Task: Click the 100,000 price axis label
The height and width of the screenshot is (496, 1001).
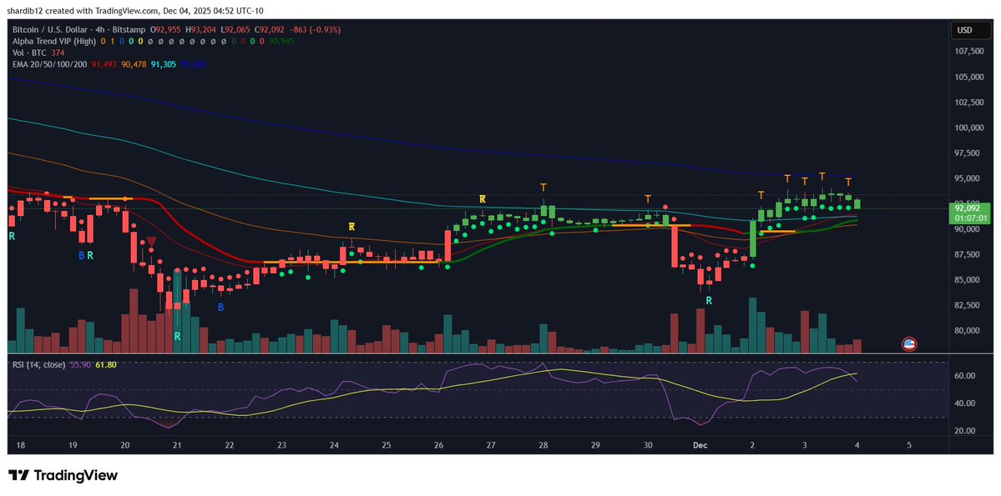Action: point(968,128)
